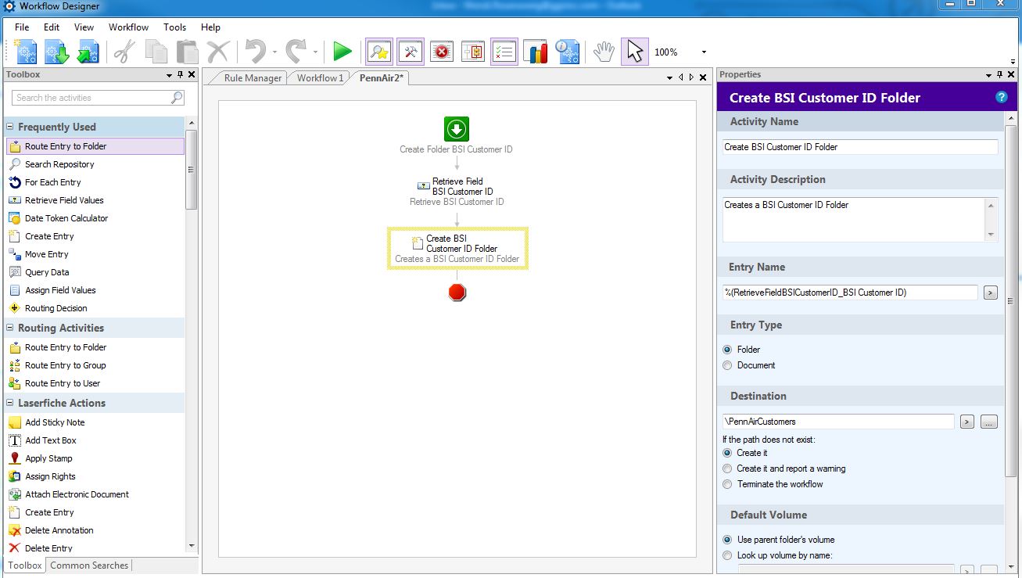
Task: Click the toolbox search activities field
Action: (x=92, y=98)
